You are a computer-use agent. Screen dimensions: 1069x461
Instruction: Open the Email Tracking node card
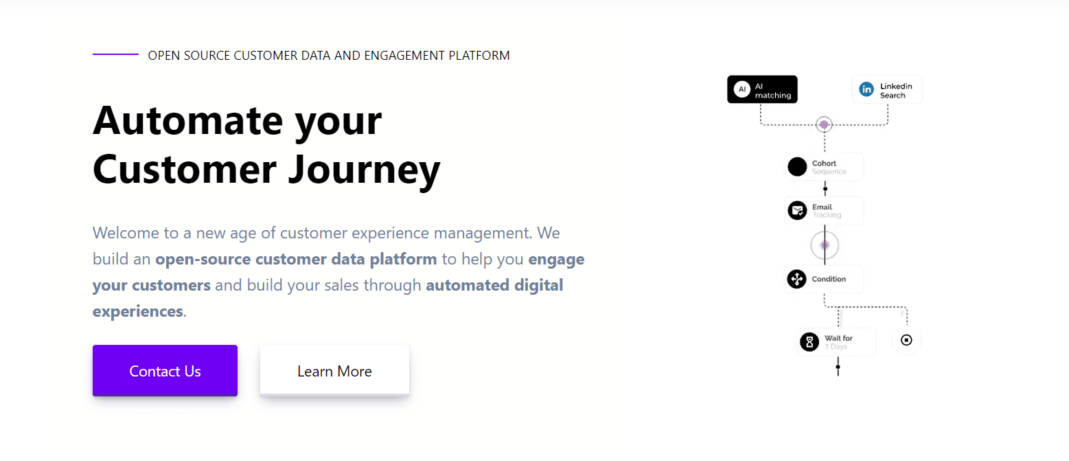[x=824, y=210]
